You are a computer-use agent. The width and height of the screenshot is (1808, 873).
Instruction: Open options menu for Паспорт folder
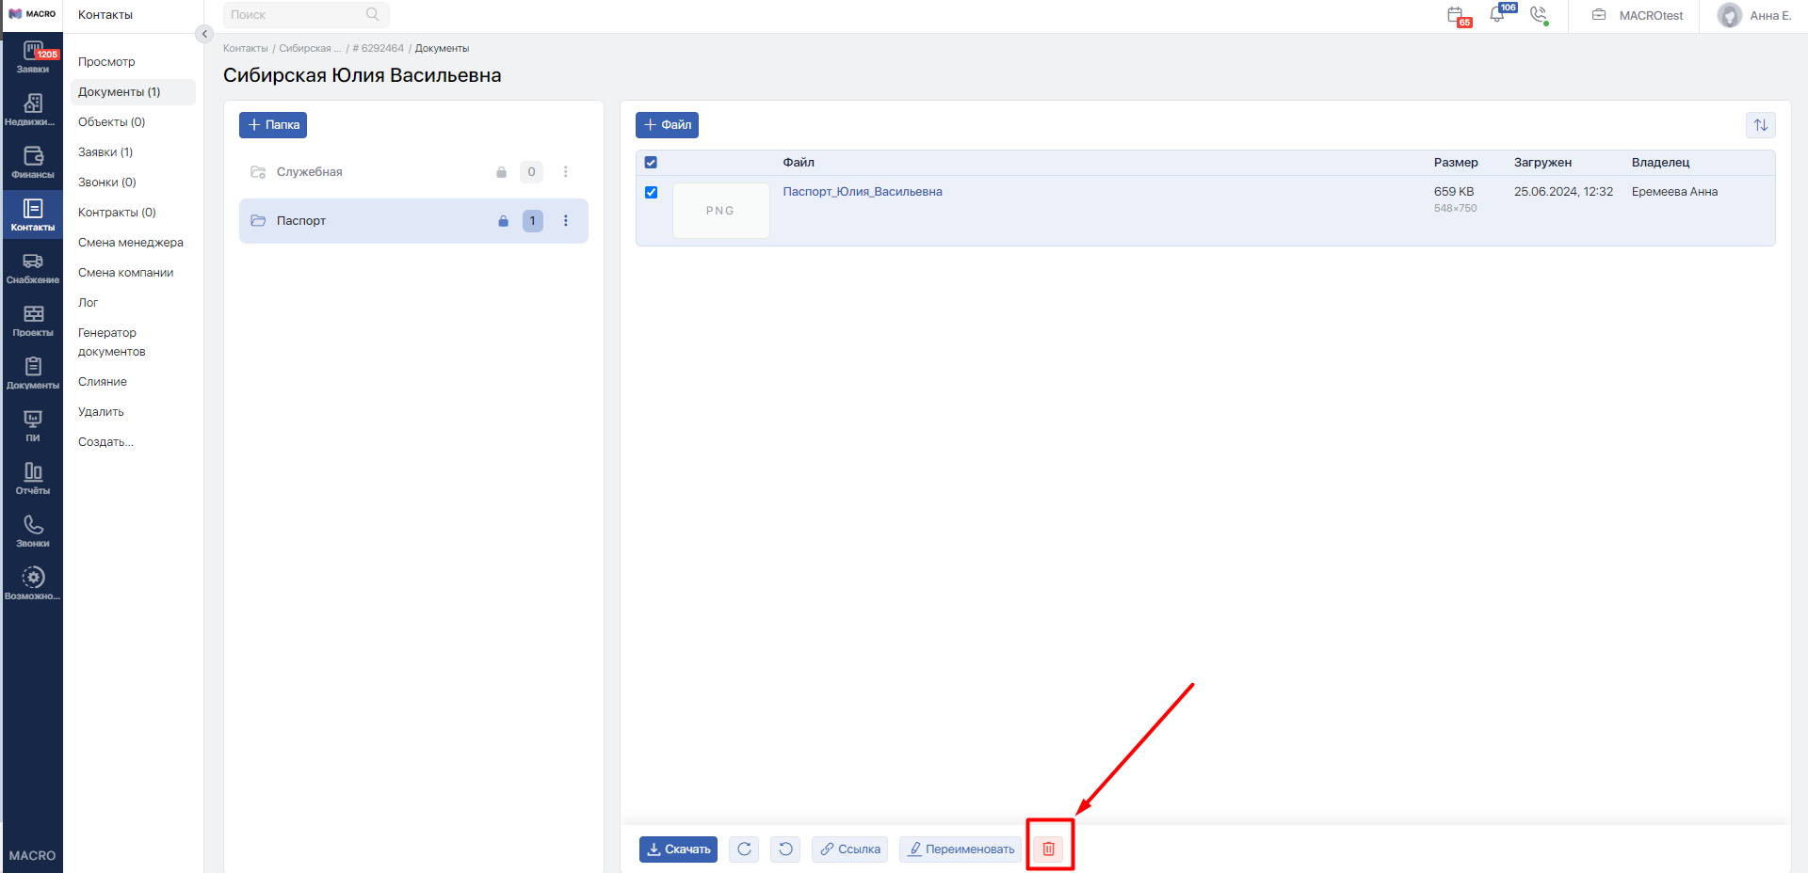point(565,221)
